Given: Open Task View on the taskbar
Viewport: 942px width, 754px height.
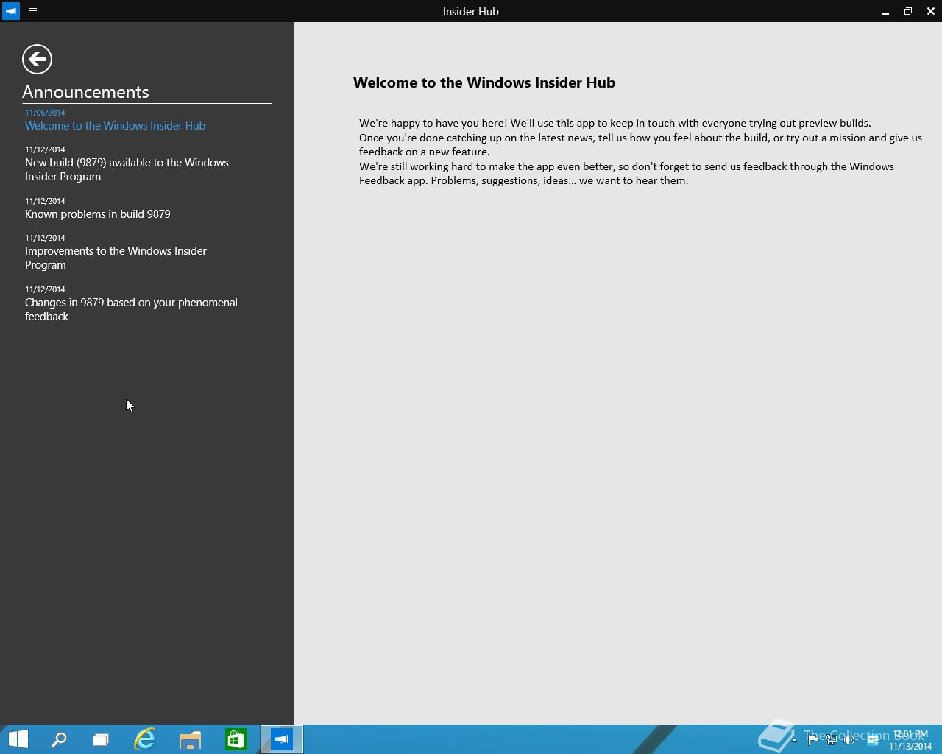Looking at the screenshot, I should 101,739.
